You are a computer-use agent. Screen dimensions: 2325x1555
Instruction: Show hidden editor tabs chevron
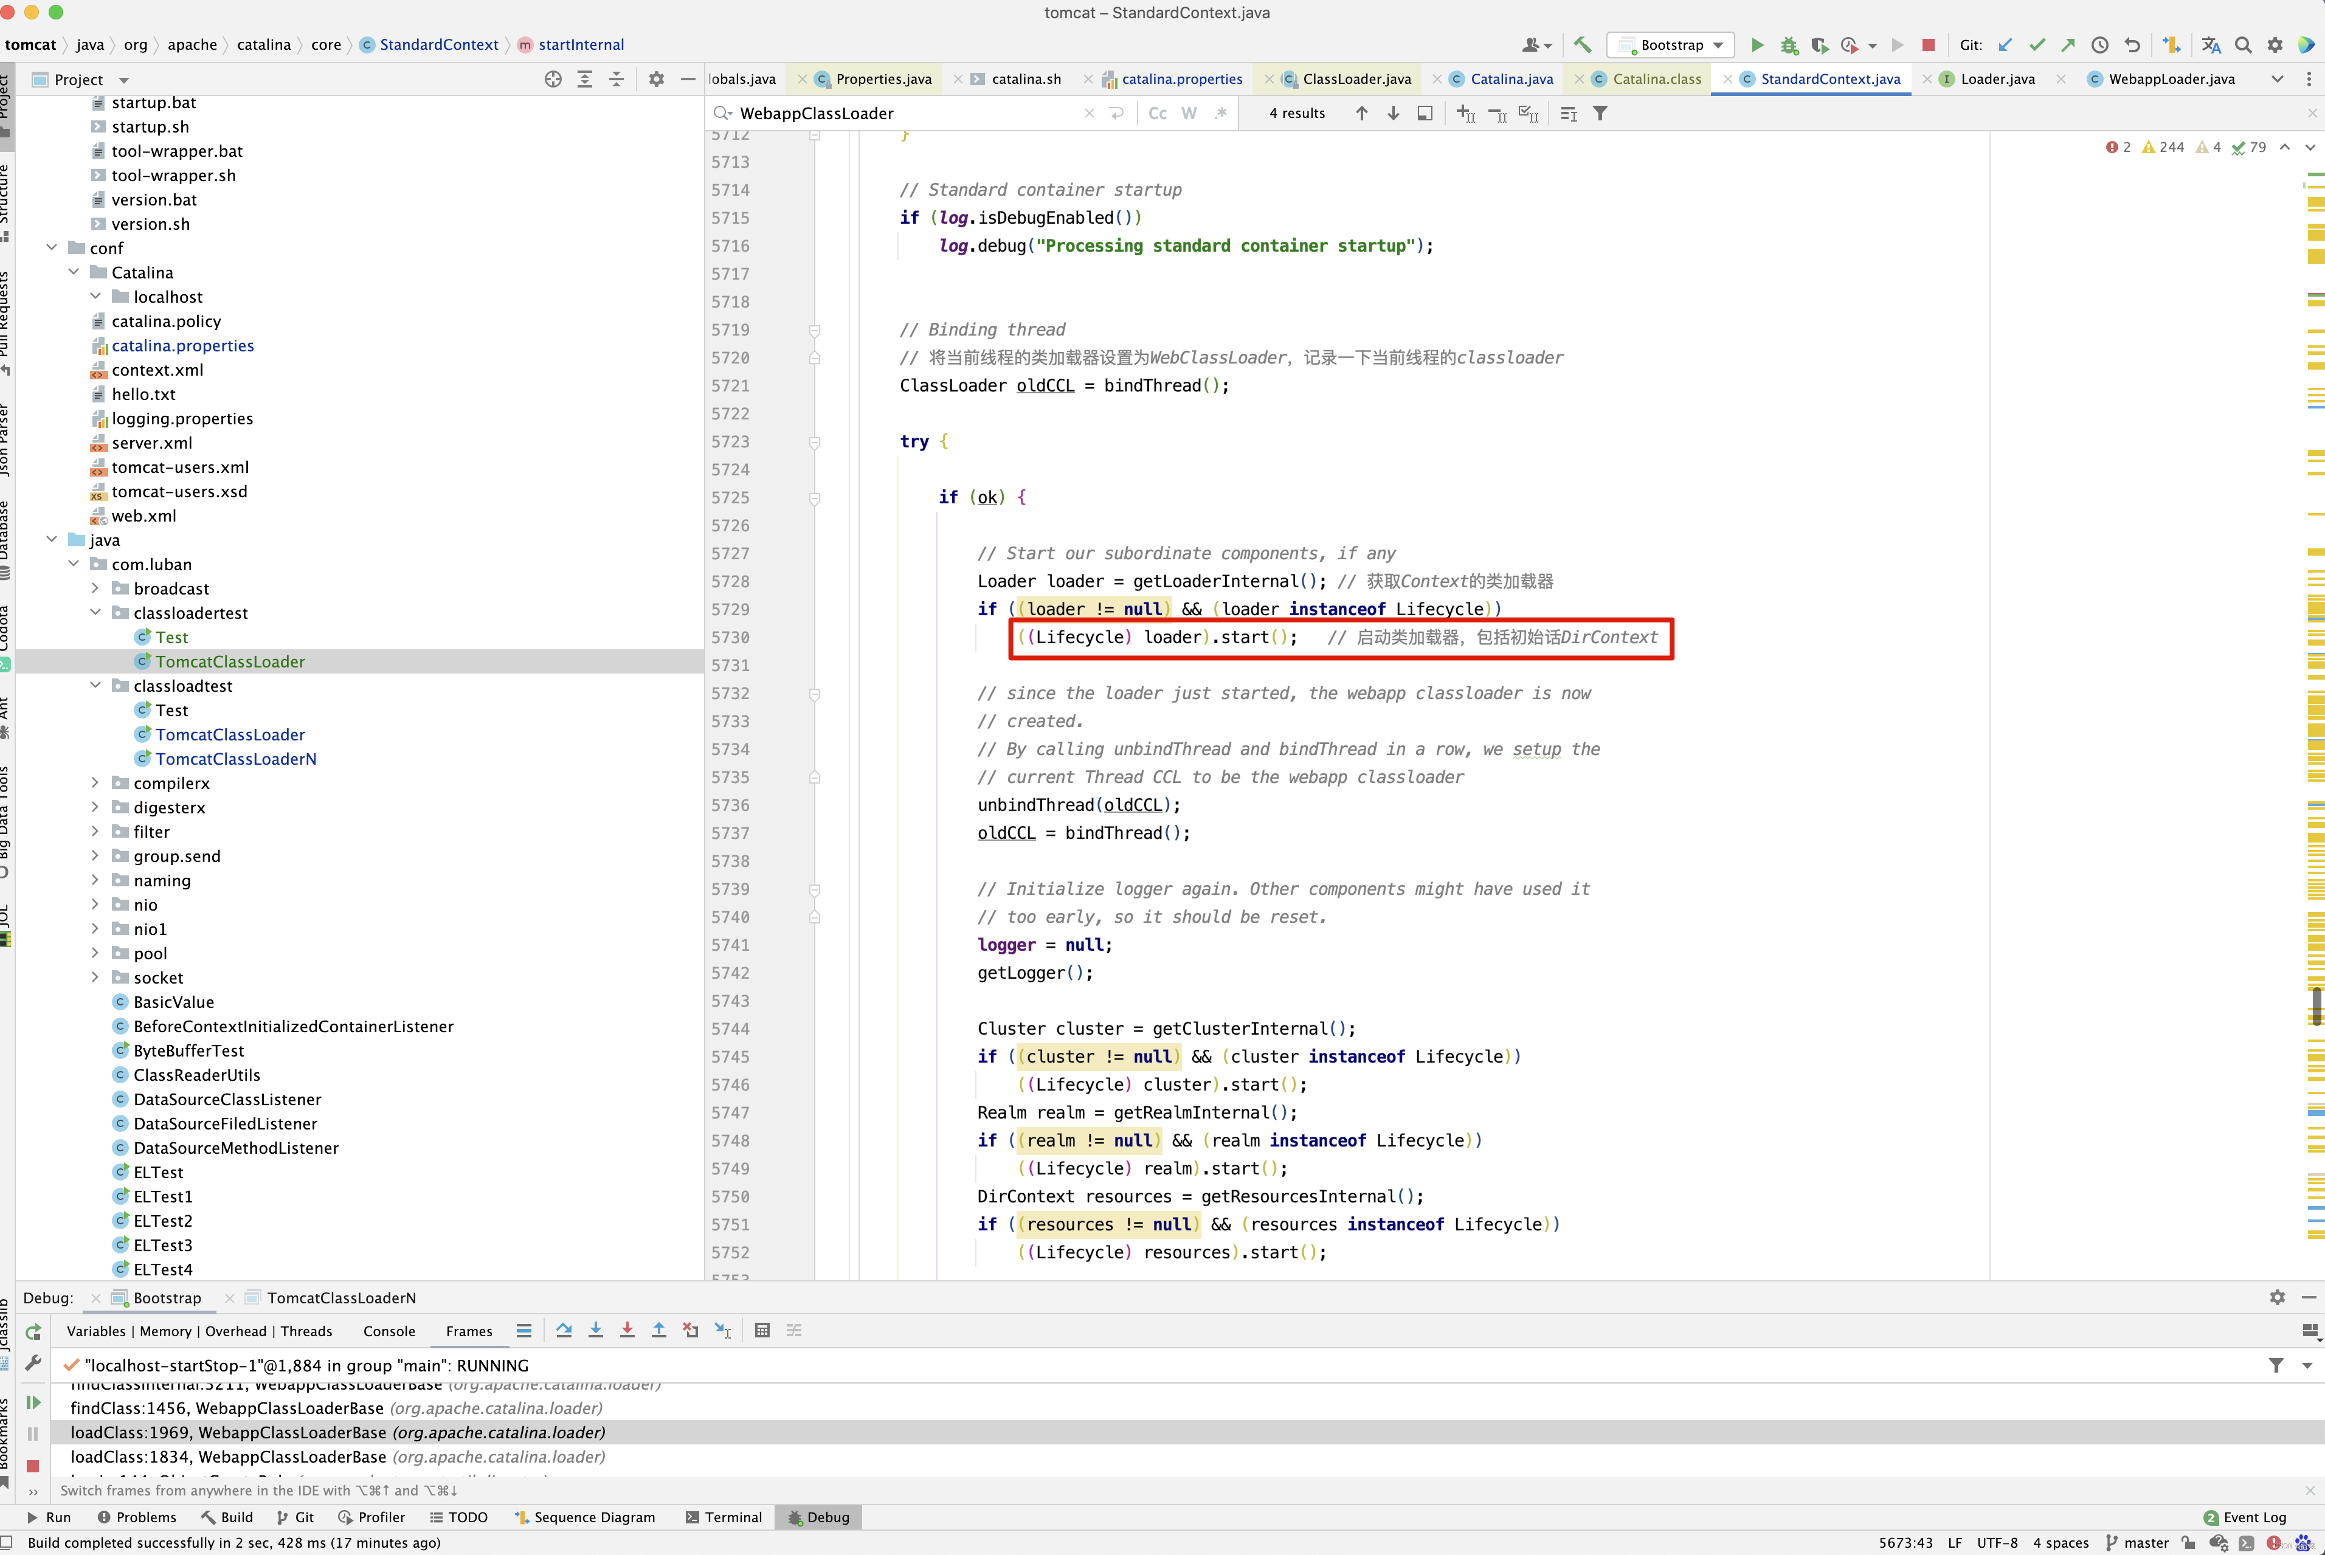(2276, 80)
